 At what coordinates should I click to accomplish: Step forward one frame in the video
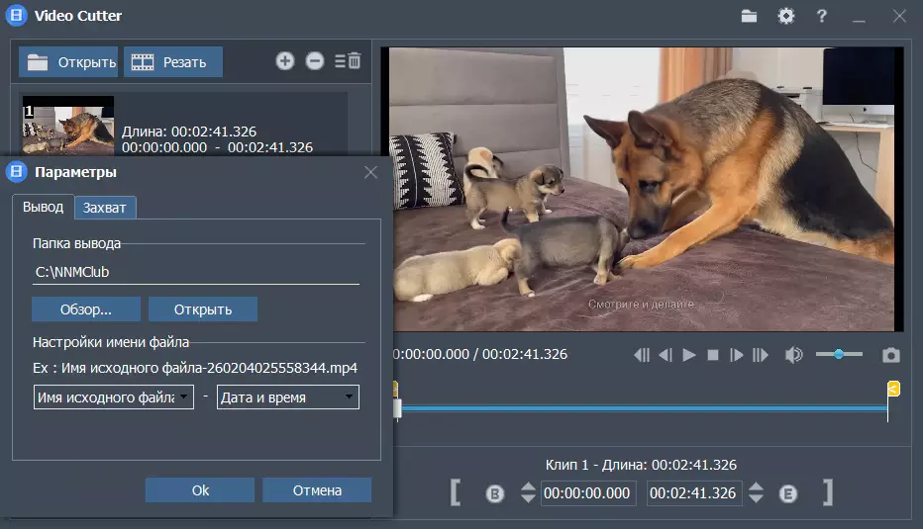pyautogui.click(x=737, y=355)
